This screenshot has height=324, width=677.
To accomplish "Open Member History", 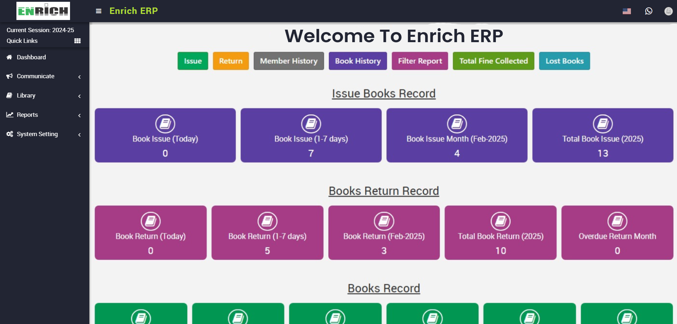I will click(x=289, y=61).
